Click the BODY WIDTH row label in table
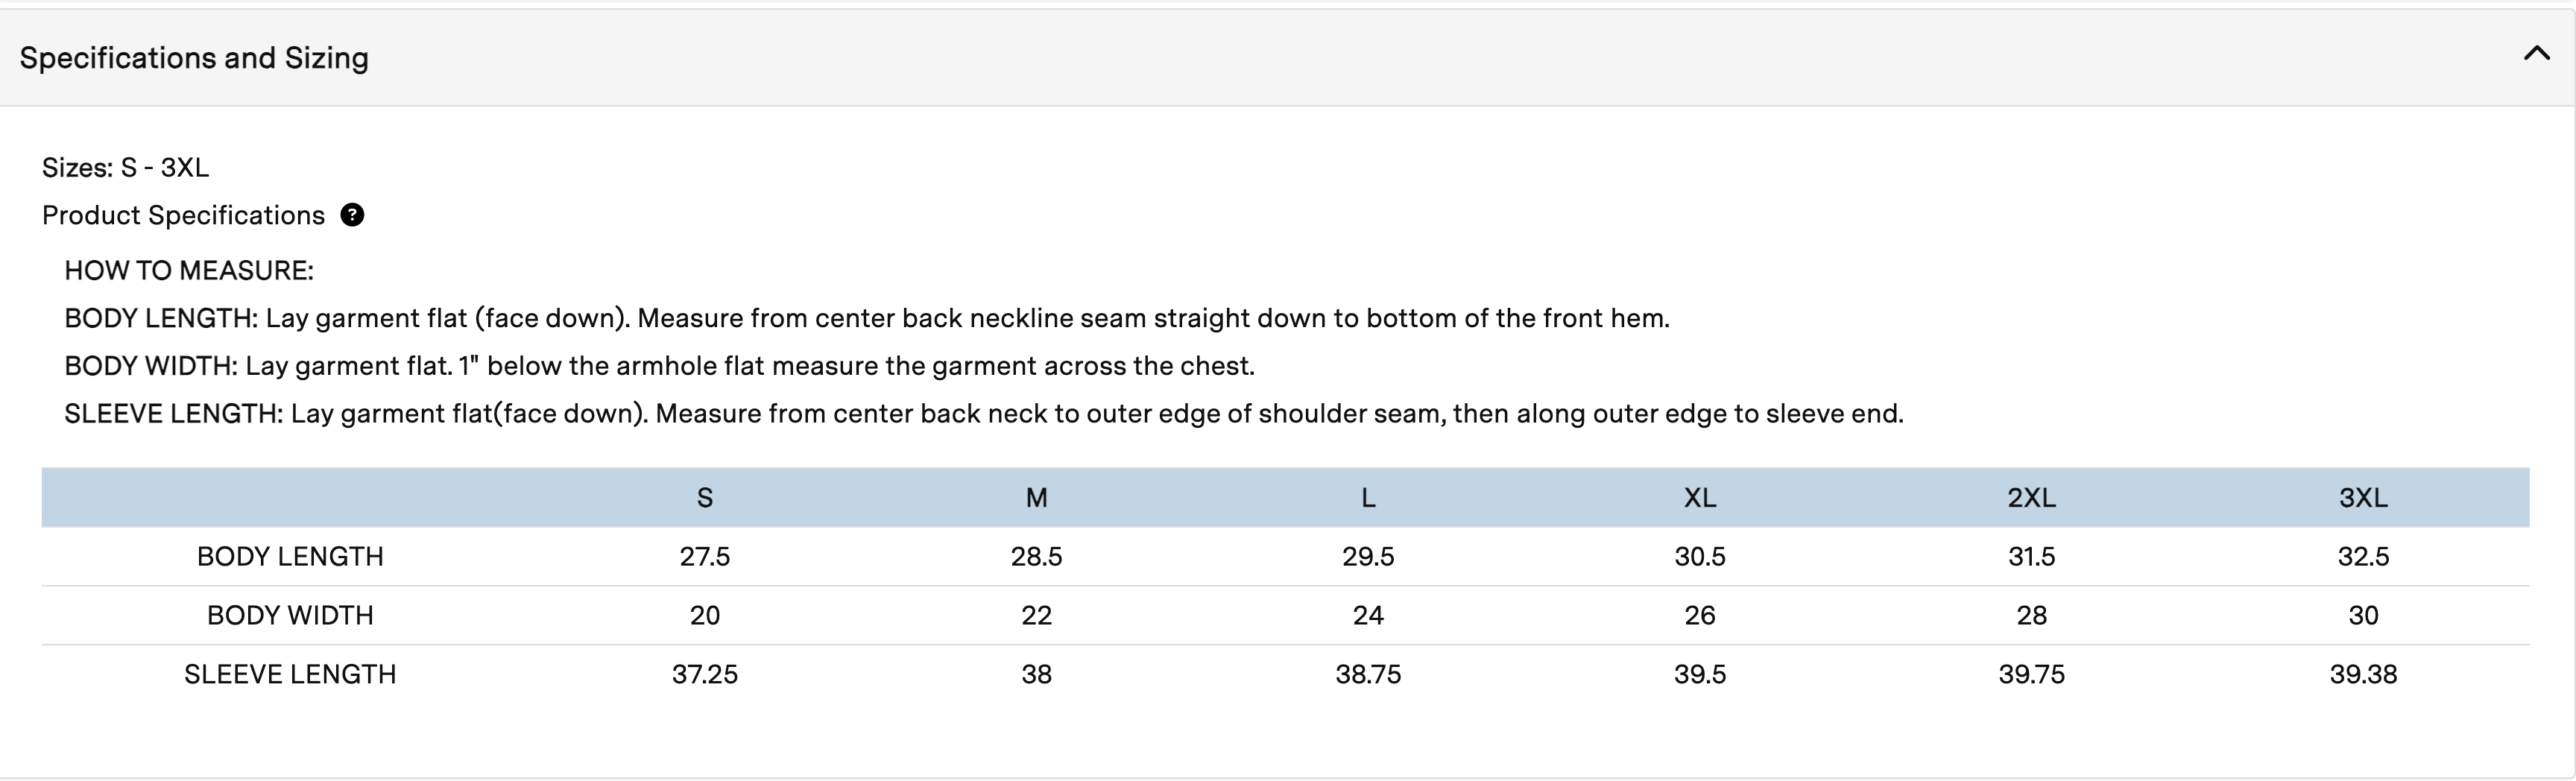This screenshot has height=781, width=2576. (290, 615)
